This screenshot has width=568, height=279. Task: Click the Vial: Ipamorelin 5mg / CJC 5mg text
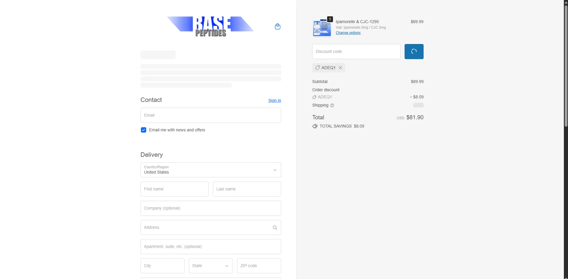(361, 28)
